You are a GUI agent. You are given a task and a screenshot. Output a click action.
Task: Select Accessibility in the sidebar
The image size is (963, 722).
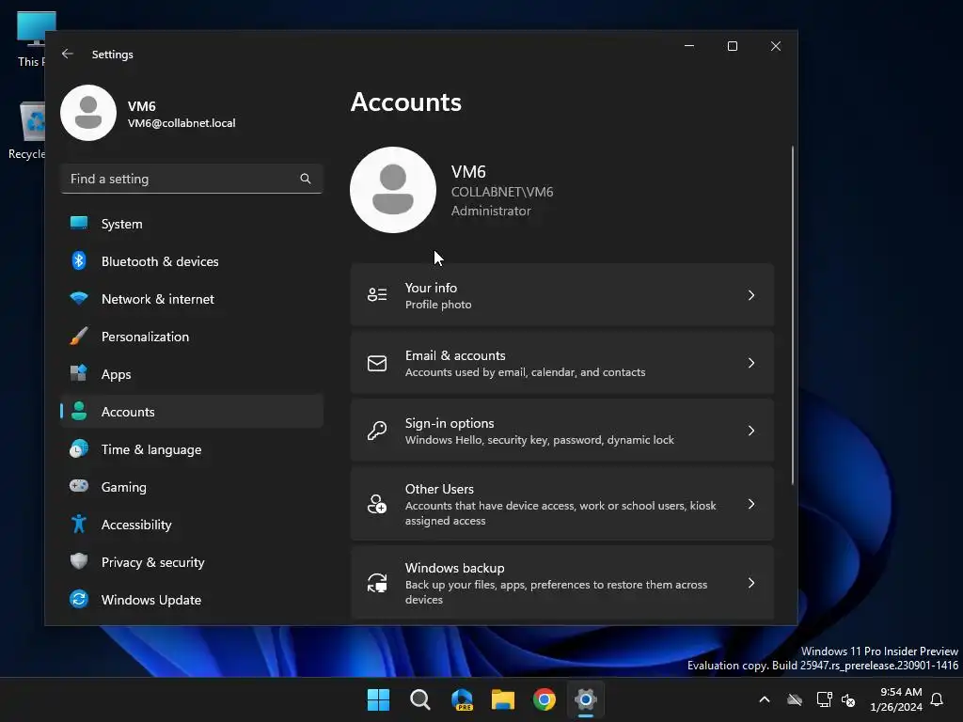coord(192,525)
